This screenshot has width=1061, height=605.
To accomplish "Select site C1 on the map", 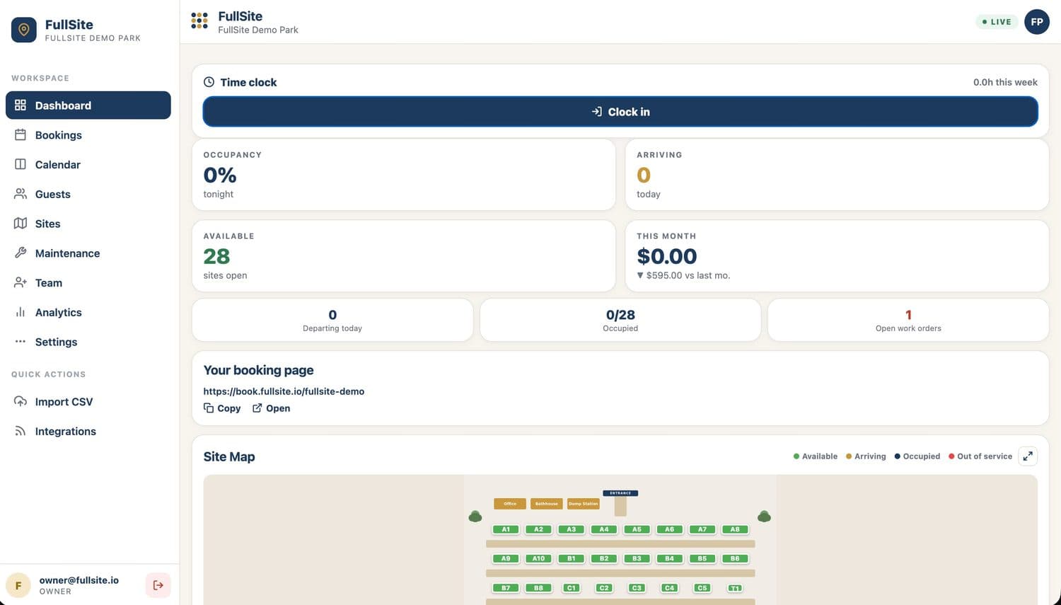I will (572, 588).
